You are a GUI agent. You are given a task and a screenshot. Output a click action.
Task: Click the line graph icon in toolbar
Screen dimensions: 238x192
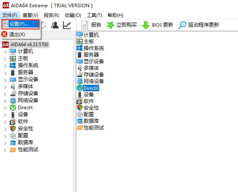click(x=67, y=25)
